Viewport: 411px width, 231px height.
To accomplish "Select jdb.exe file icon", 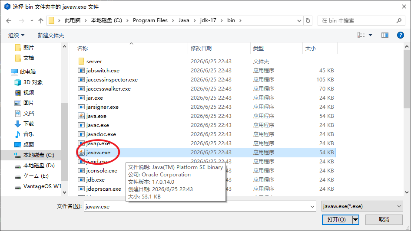I will [81, 180].
